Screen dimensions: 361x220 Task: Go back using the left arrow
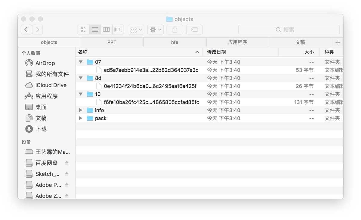coord(26,29)
